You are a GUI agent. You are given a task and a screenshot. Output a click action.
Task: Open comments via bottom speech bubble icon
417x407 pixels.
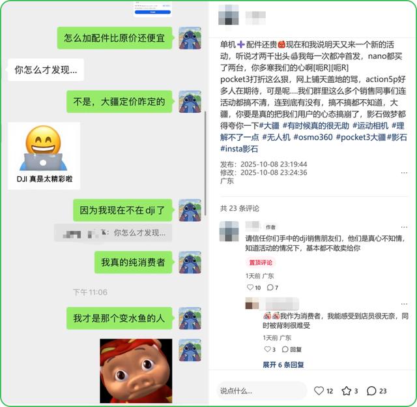pyautogui.click(x=371, y=391)
